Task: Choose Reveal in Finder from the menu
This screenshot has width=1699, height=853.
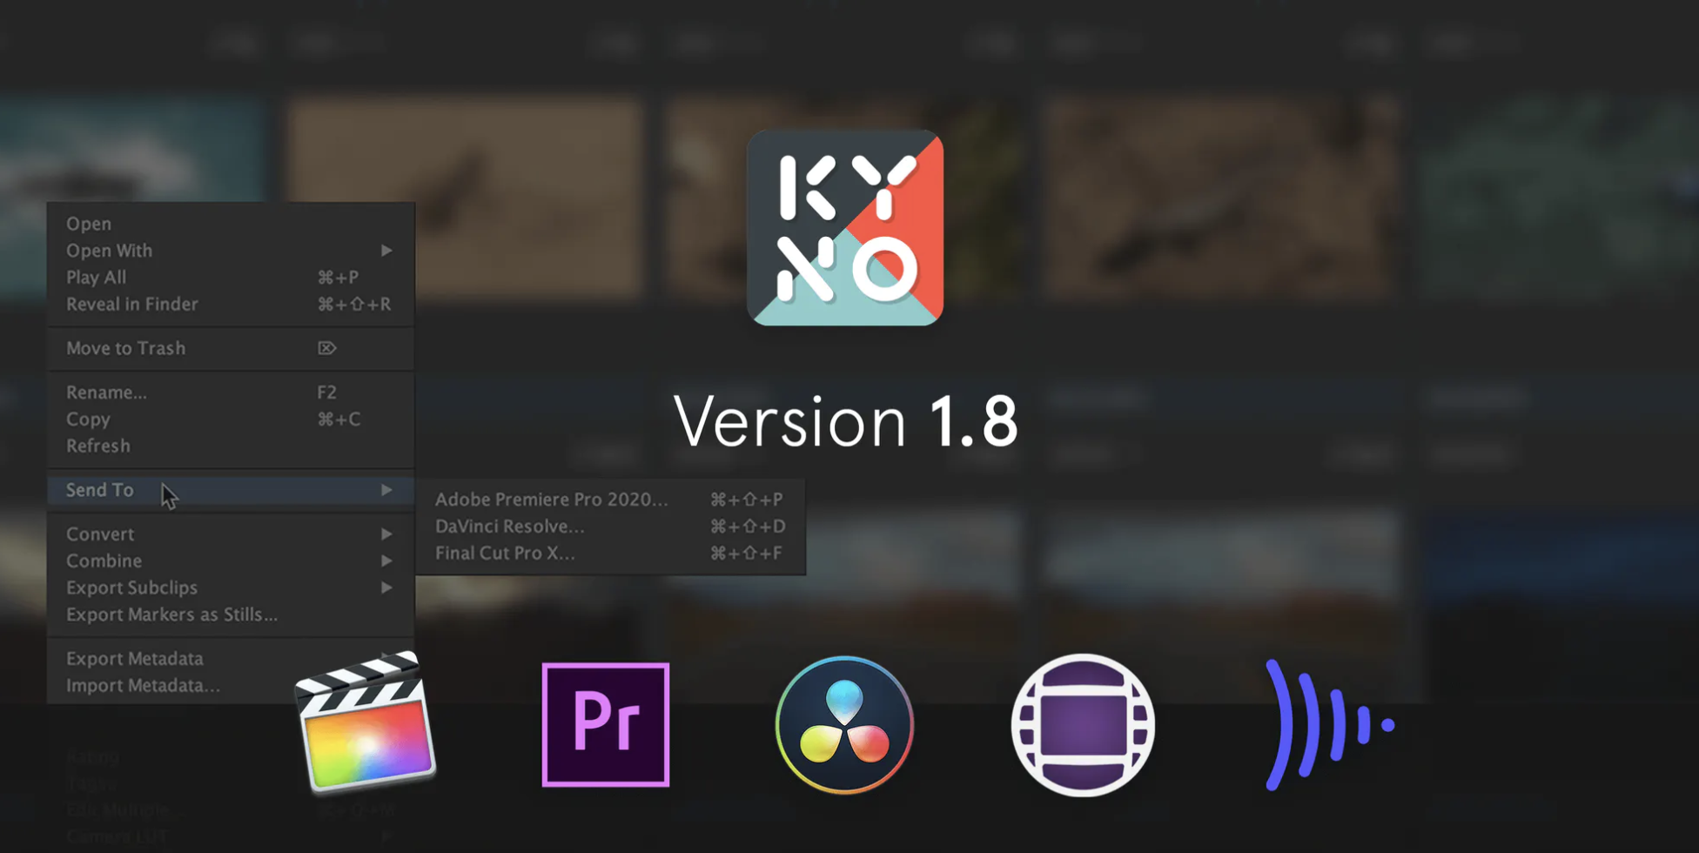Action: point(131,304)
